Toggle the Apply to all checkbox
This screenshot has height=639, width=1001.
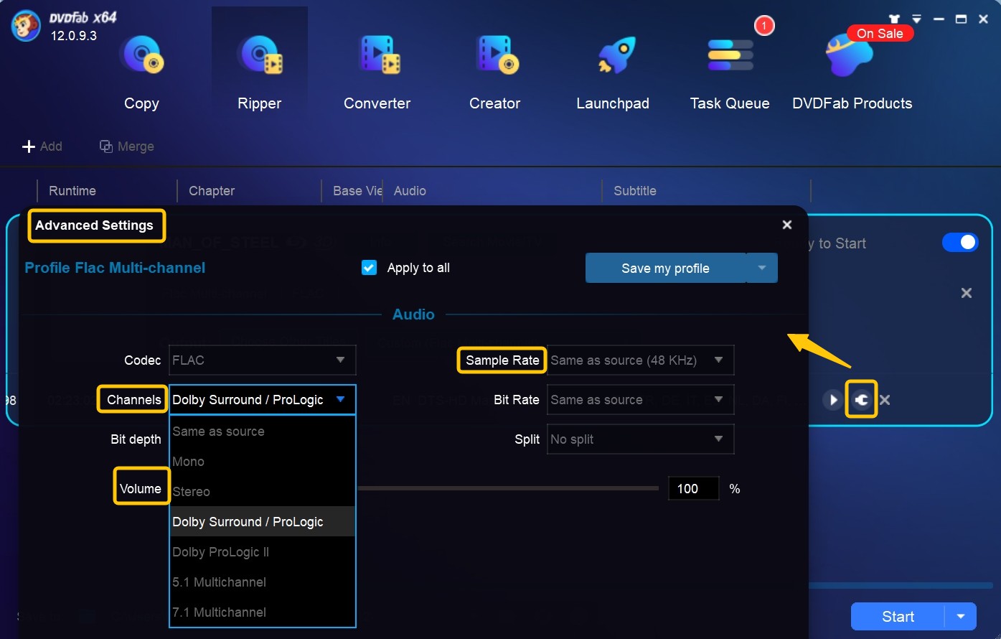[x=369, y=268]
